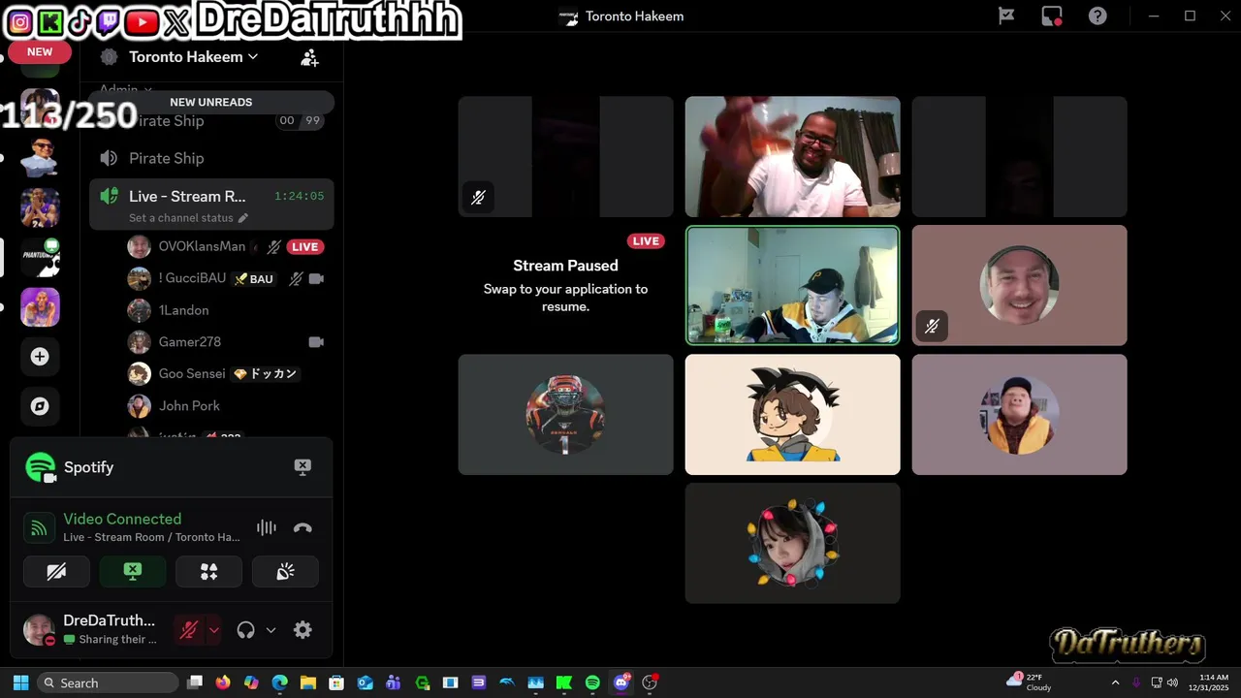This screenshot has width=1241, height=698.
Task: Click the Spotify stream app icon
Action: [x=41, y=467]
